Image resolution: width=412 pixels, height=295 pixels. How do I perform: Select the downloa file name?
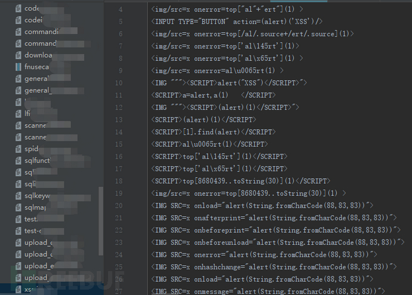(38, 55)
